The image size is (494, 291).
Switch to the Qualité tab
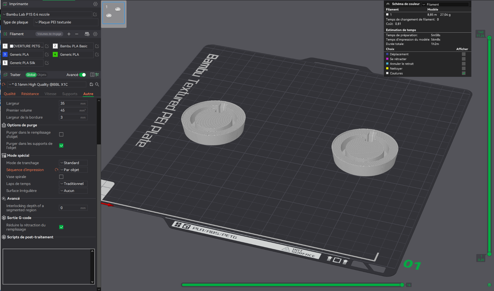coord(10,94)
